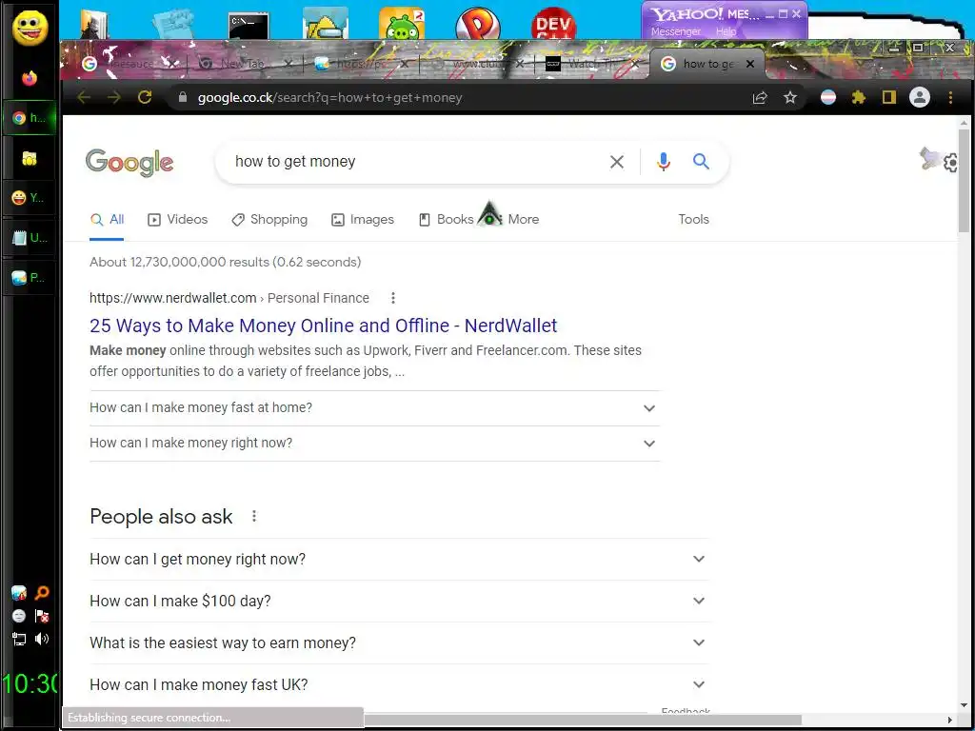Click the browser forward arrow
The width and height of the screenshot is (975, 731).
pyautogui.click(x=114, y=98)
